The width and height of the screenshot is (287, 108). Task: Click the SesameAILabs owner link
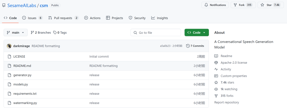(x=22, y=5)
